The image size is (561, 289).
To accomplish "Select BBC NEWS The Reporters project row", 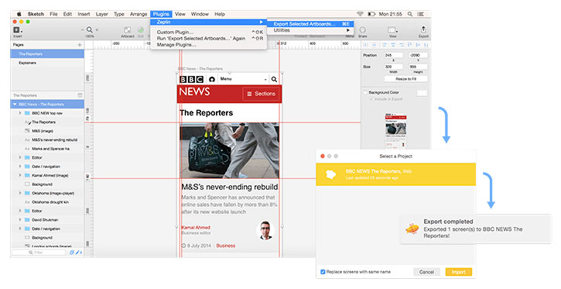I will 395,174.
